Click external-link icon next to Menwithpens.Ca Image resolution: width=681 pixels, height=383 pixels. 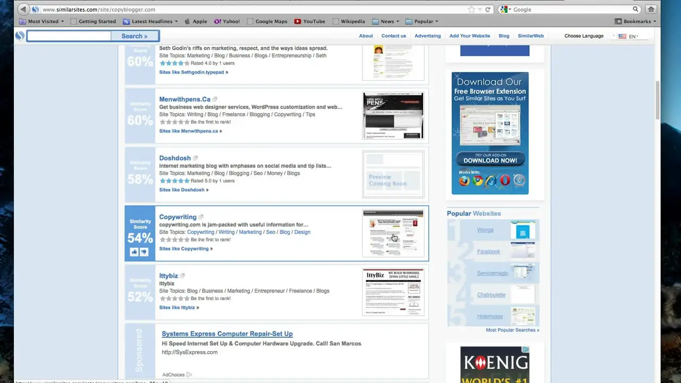point(215,99)
